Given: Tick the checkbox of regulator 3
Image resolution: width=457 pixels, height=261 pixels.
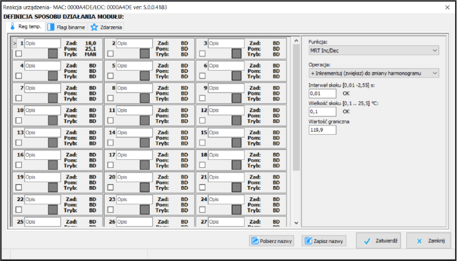Looking at the screenshot, I should [x=202, y=54].
